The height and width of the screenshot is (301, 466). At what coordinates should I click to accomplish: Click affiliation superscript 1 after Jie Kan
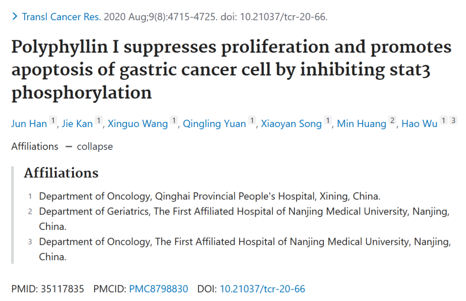point(99,121)
